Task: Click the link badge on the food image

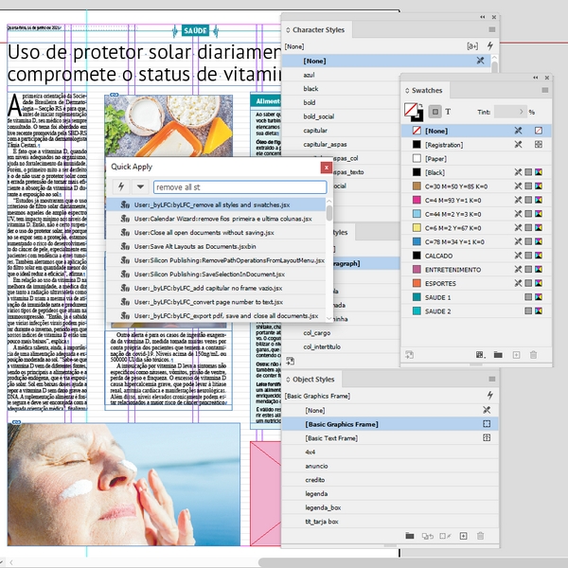Action: (x=115, y=95)
